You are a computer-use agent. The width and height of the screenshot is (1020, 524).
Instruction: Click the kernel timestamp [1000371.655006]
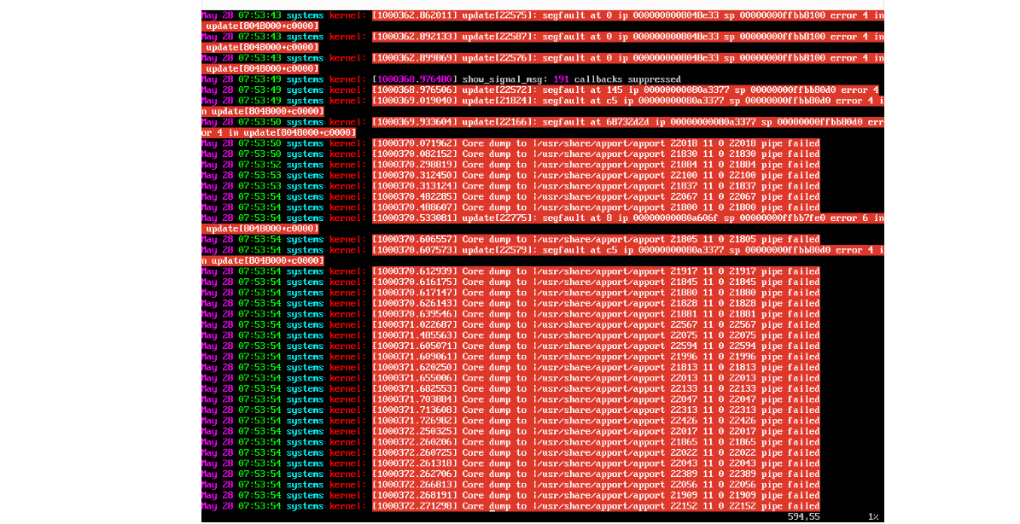click(x=415, y=378)
